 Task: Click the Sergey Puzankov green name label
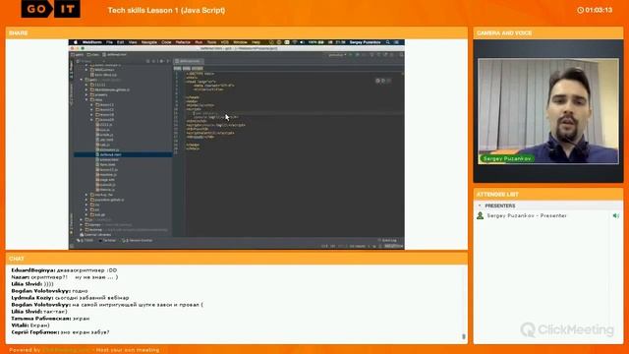(x=507, y=158)
